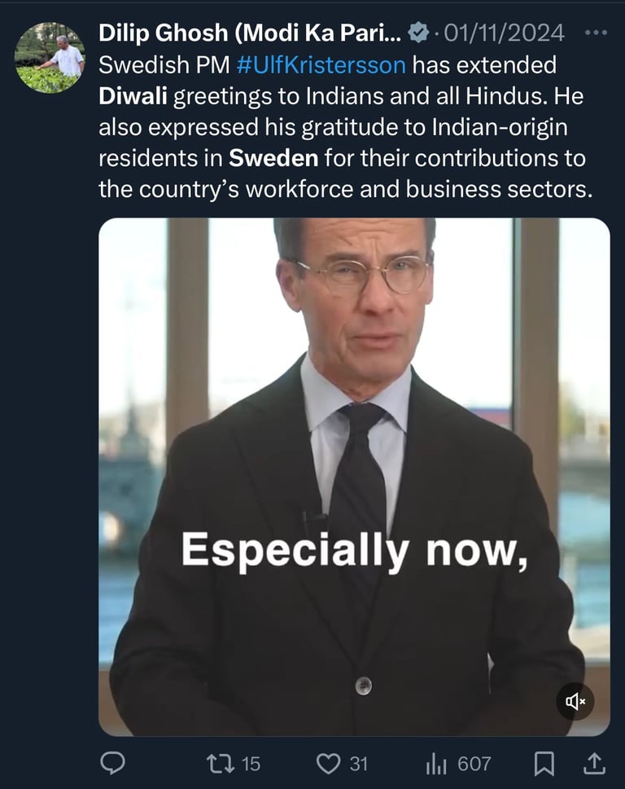
Task: Click the 607 views count
Action: (474, 763)
